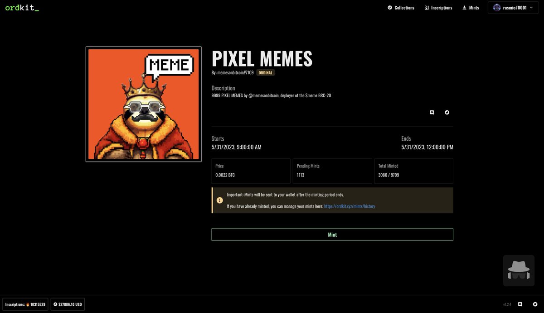Open the hat-and-glasses chat widget

pyautogui.click(x=518, y=270)
